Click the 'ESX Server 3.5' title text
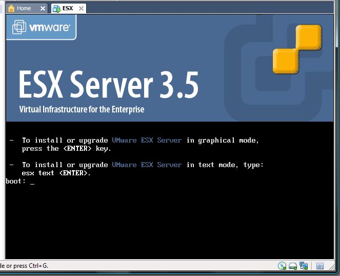The width and height of the screenshot is (340, 276). click(x=109, y=84)
